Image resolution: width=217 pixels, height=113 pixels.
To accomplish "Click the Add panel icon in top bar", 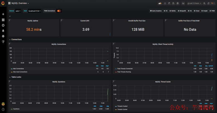I will (160, 3).
